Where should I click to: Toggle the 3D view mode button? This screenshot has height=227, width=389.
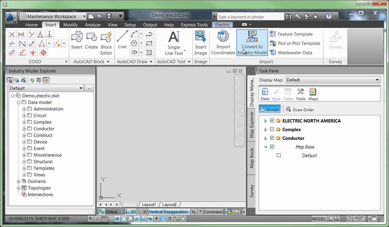tap(143, 211)
